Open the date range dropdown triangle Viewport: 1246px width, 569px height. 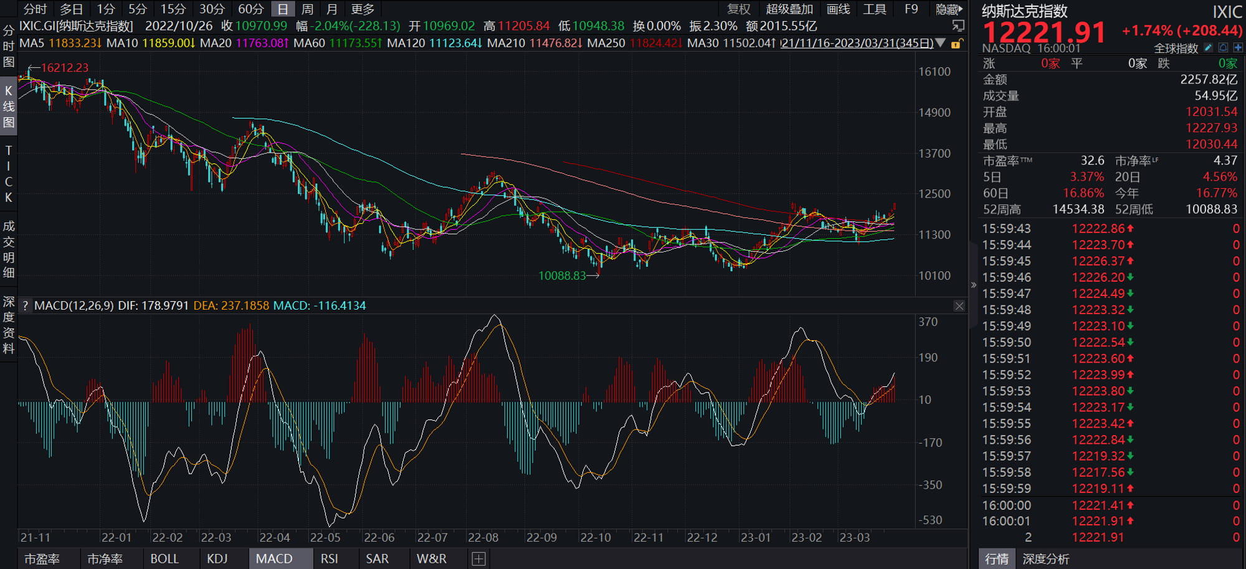coord(940,44)
